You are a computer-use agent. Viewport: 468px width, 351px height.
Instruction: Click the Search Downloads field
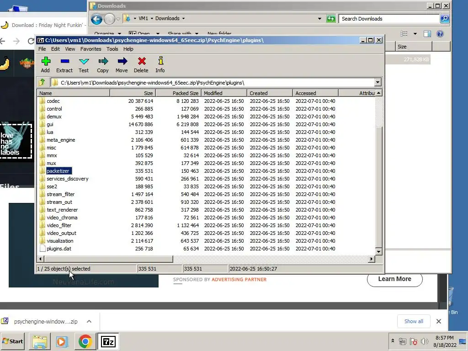point(389,18)
